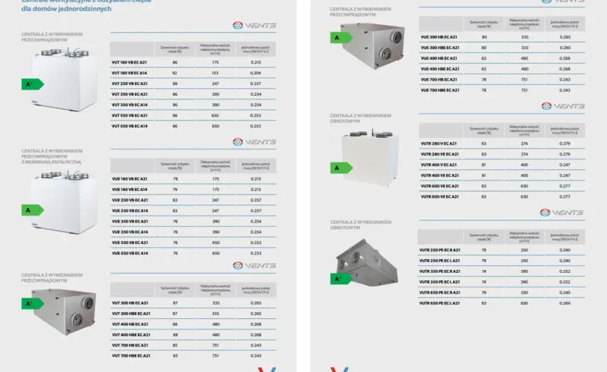Select the VUE 300 HB unit image at top right
This screenshot has width=607, height=372.
coord(372,45)
